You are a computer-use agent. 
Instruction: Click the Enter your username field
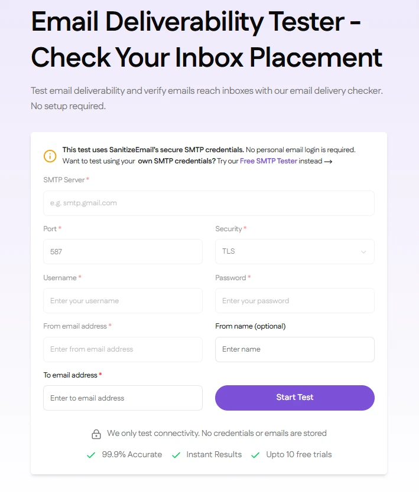coord(122,300)
